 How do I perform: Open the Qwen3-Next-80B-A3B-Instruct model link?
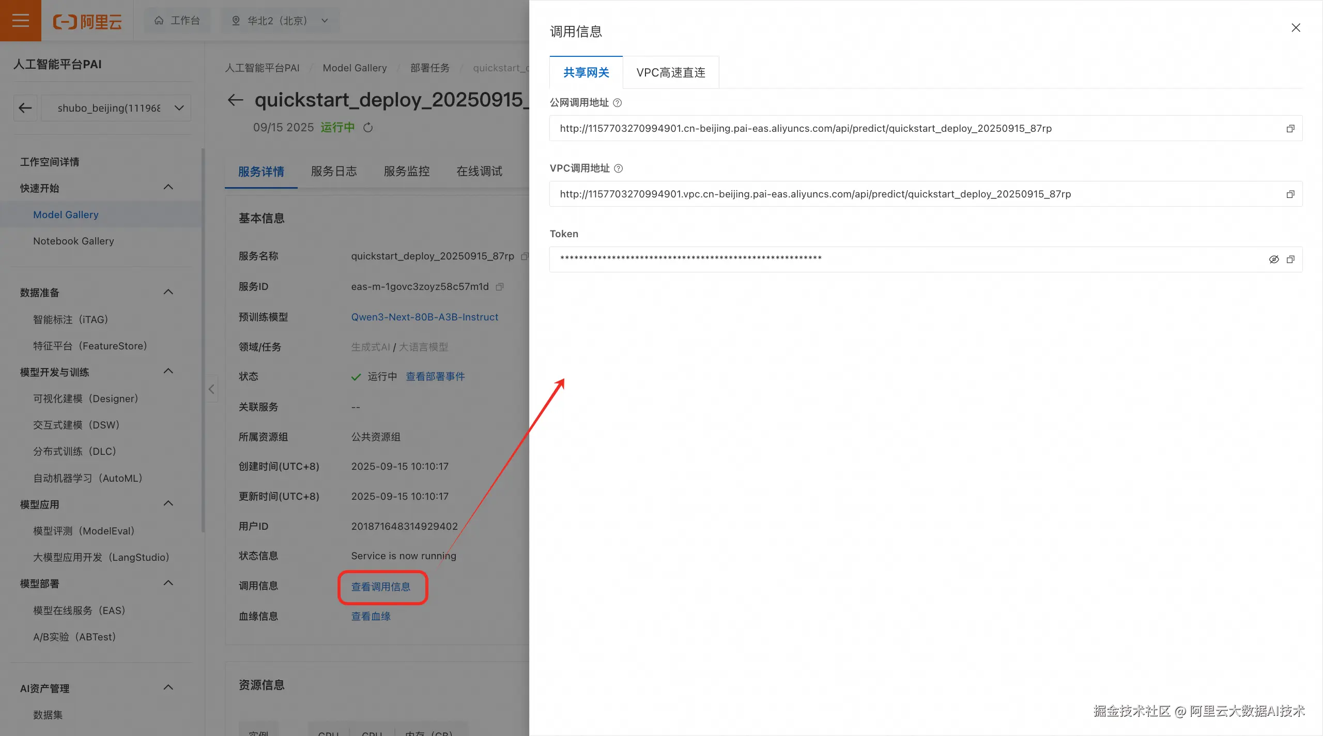pyautogui.click(x=425, y=317)
